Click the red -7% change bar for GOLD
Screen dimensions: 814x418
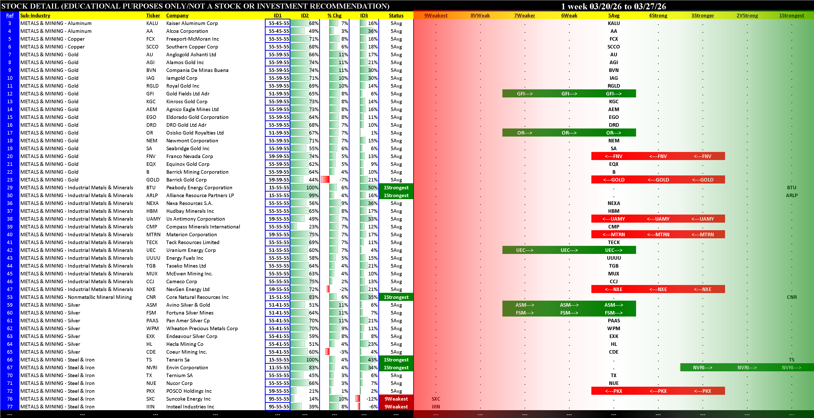pos(325,180)
